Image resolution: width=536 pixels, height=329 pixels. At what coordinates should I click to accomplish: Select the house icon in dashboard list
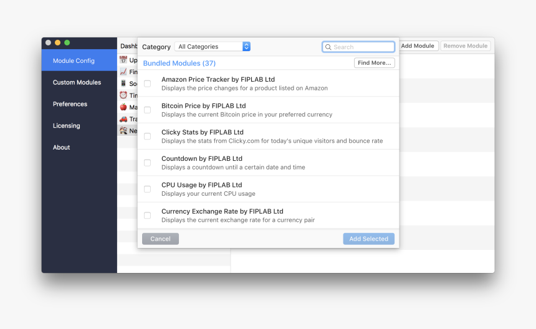pyautogui.click(x=123, y=131)
